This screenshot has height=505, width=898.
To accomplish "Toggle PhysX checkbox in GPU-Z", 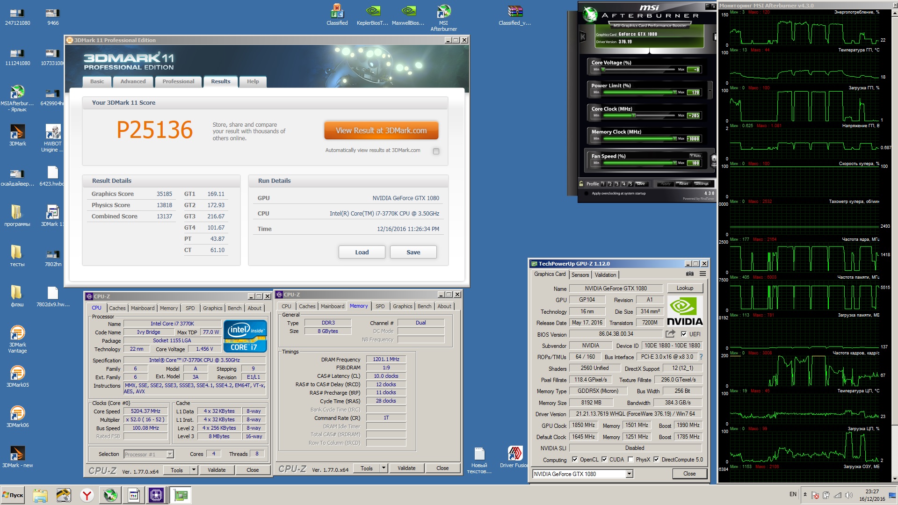I will (630, 460).
